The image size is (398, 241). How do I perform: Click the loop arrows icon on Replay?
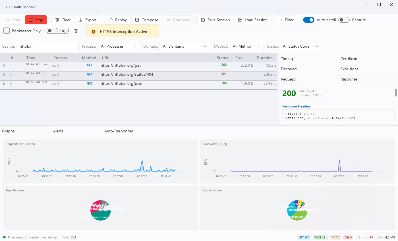click(111, 20)
